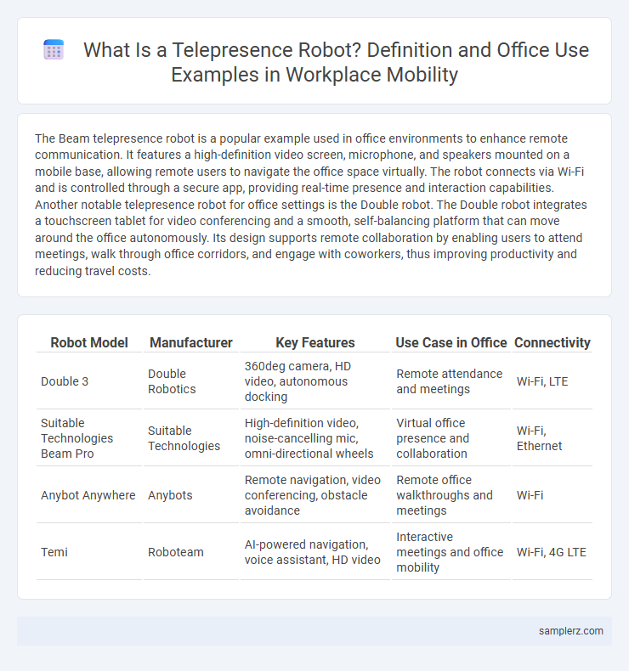Click the Connectivity column header
Viewport: 629px width, 671px height.
tap(552, 342)
